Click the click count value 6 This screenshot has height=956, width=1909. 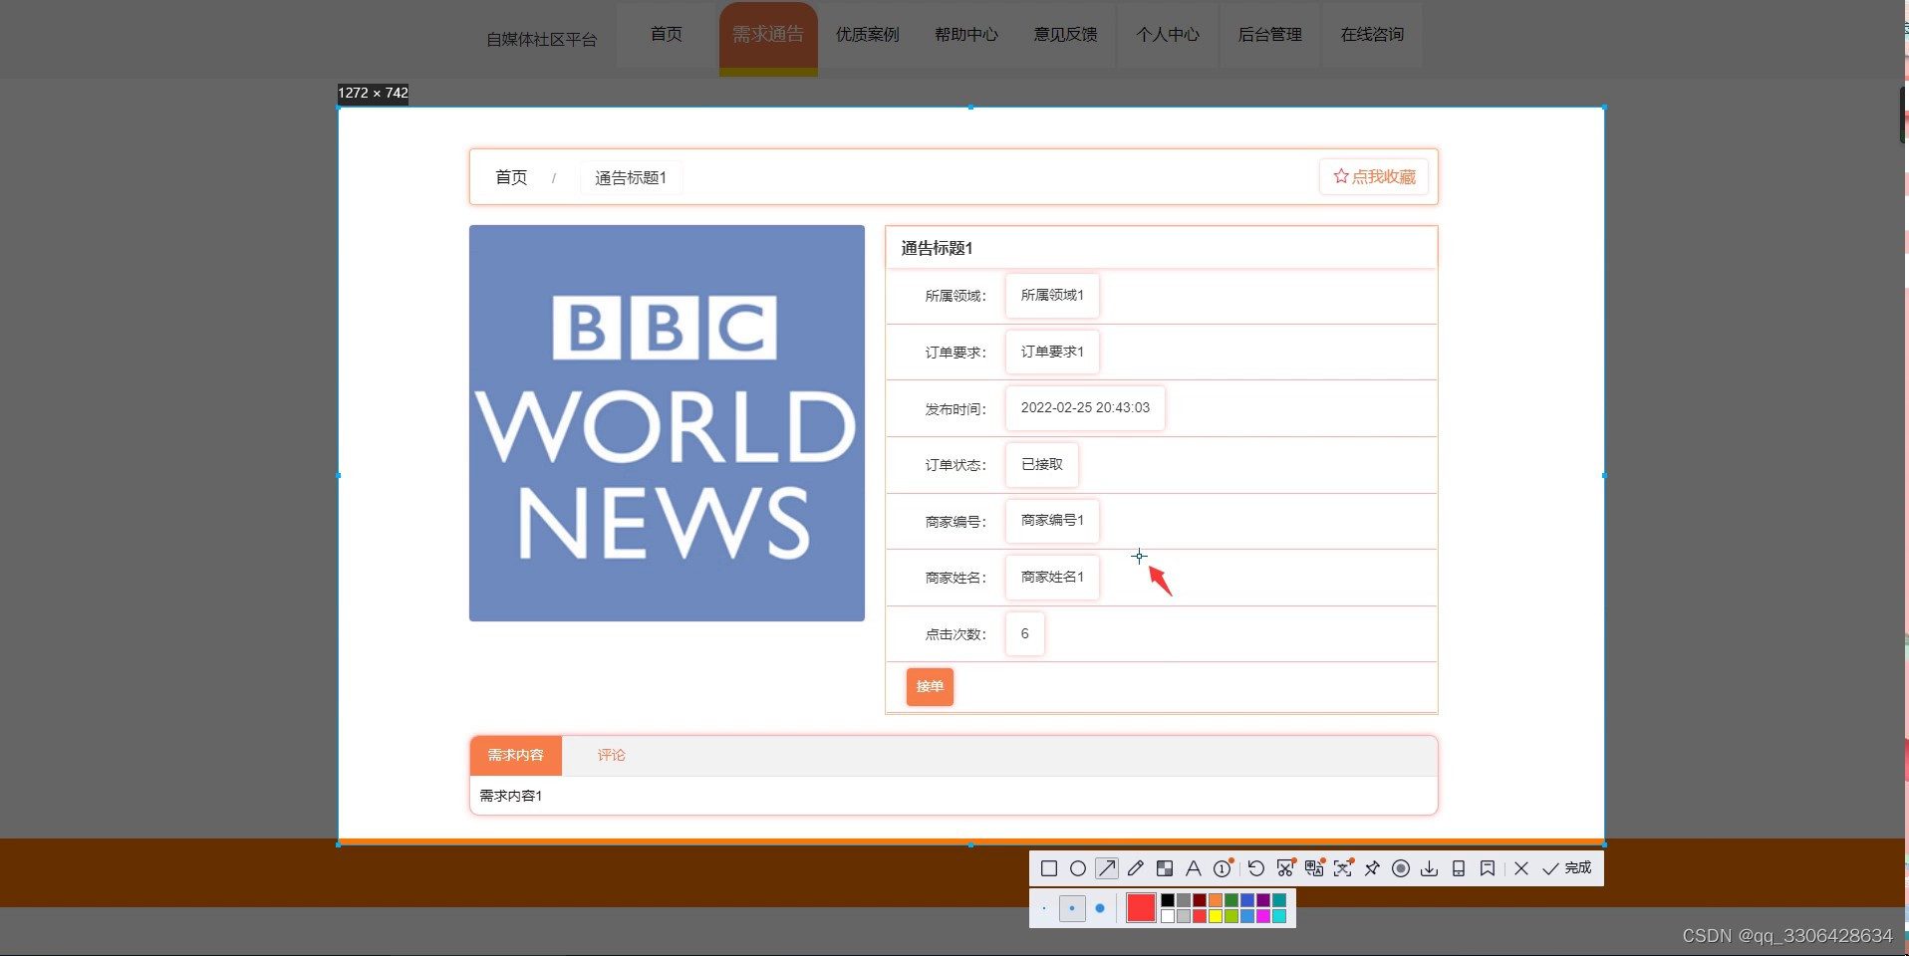[x=1025, y=634]
